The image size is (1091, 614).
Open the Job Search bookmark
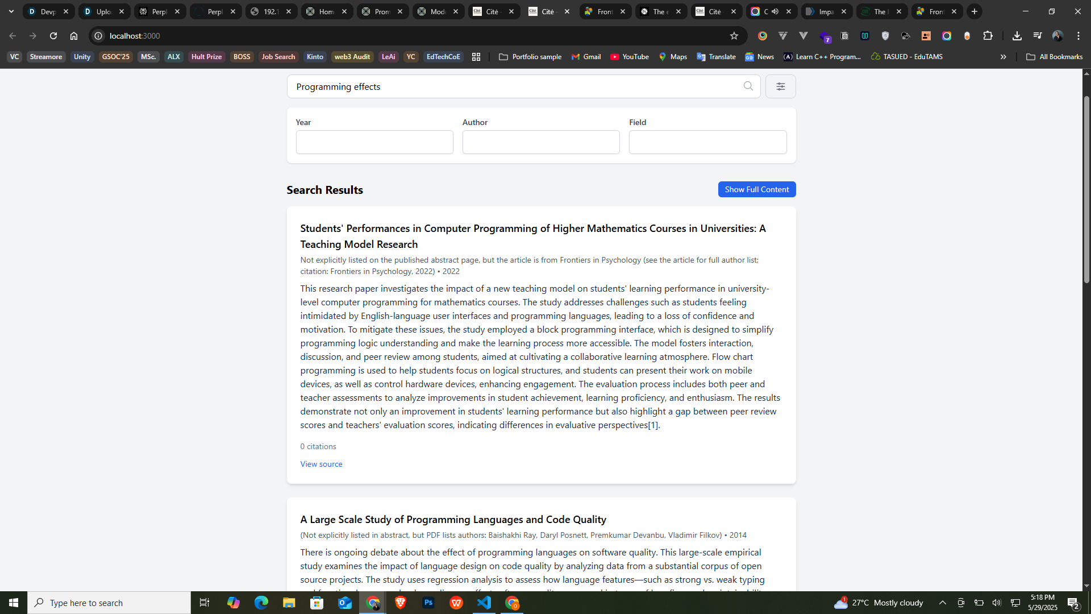tap(278, 57)
